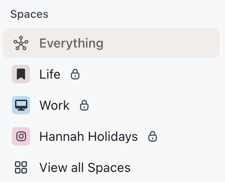The image size is (225, 182).
Task: Click the Life bookmark icon
Action: coord(21,74)
